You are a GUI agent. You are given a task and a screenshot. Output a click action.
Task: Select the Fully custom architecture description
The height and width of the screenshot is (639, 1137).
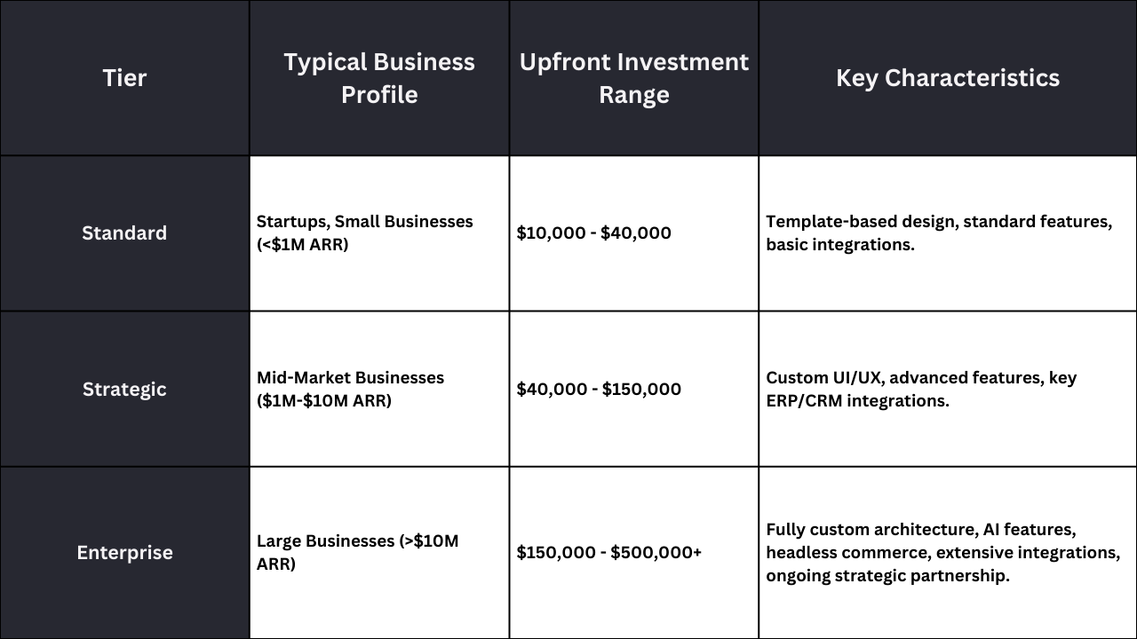pos(943,553)
